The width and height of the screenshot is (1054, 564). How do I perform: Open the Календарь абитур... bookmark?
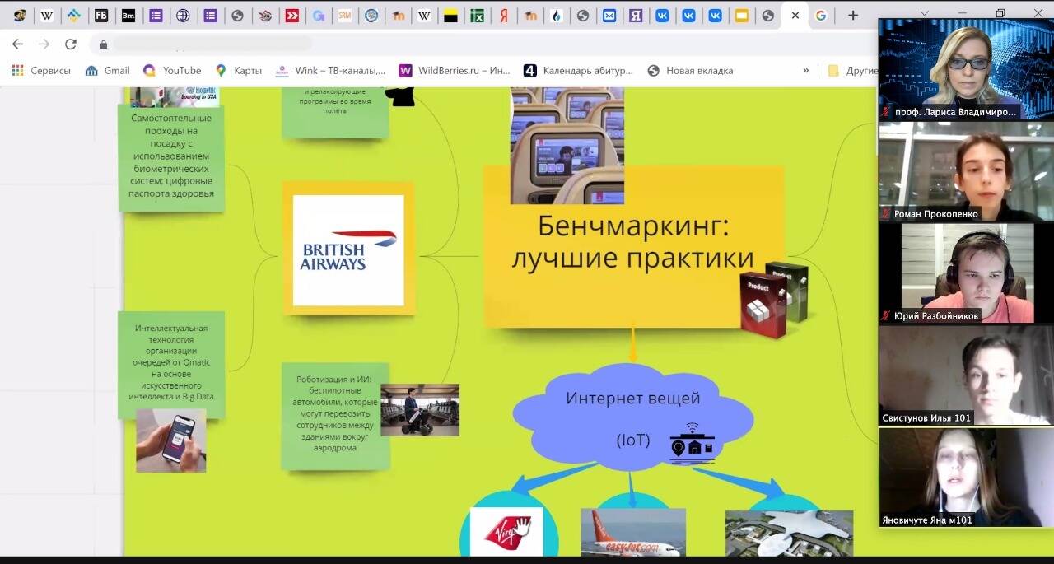click(579, 71)
